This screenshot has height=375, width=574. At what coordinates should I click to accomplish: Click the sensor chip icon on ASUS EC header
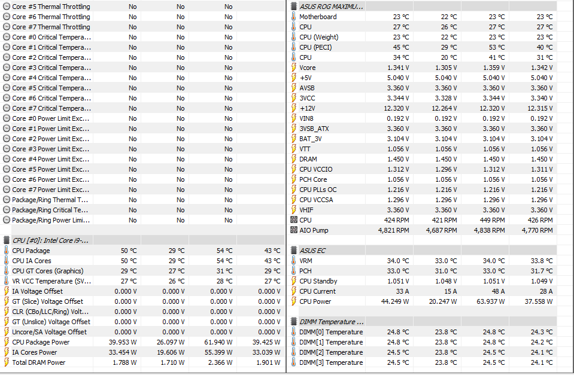293,251
